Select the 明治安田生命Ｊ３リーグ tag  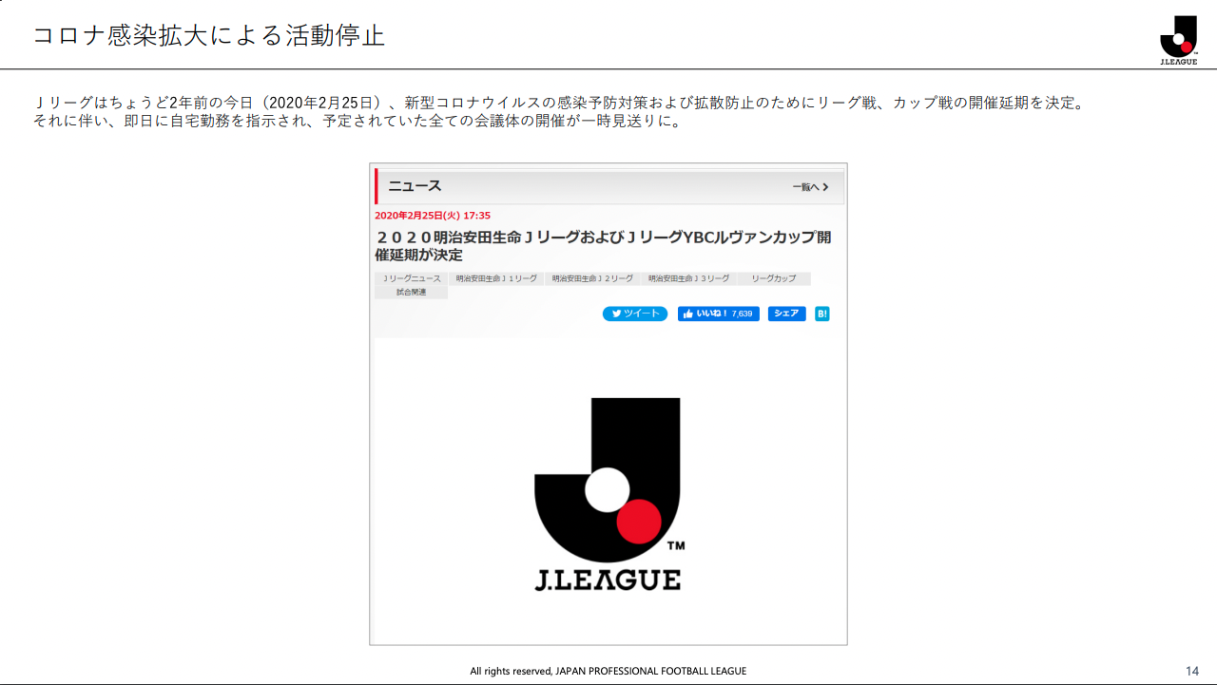click(x=688, y=278)
